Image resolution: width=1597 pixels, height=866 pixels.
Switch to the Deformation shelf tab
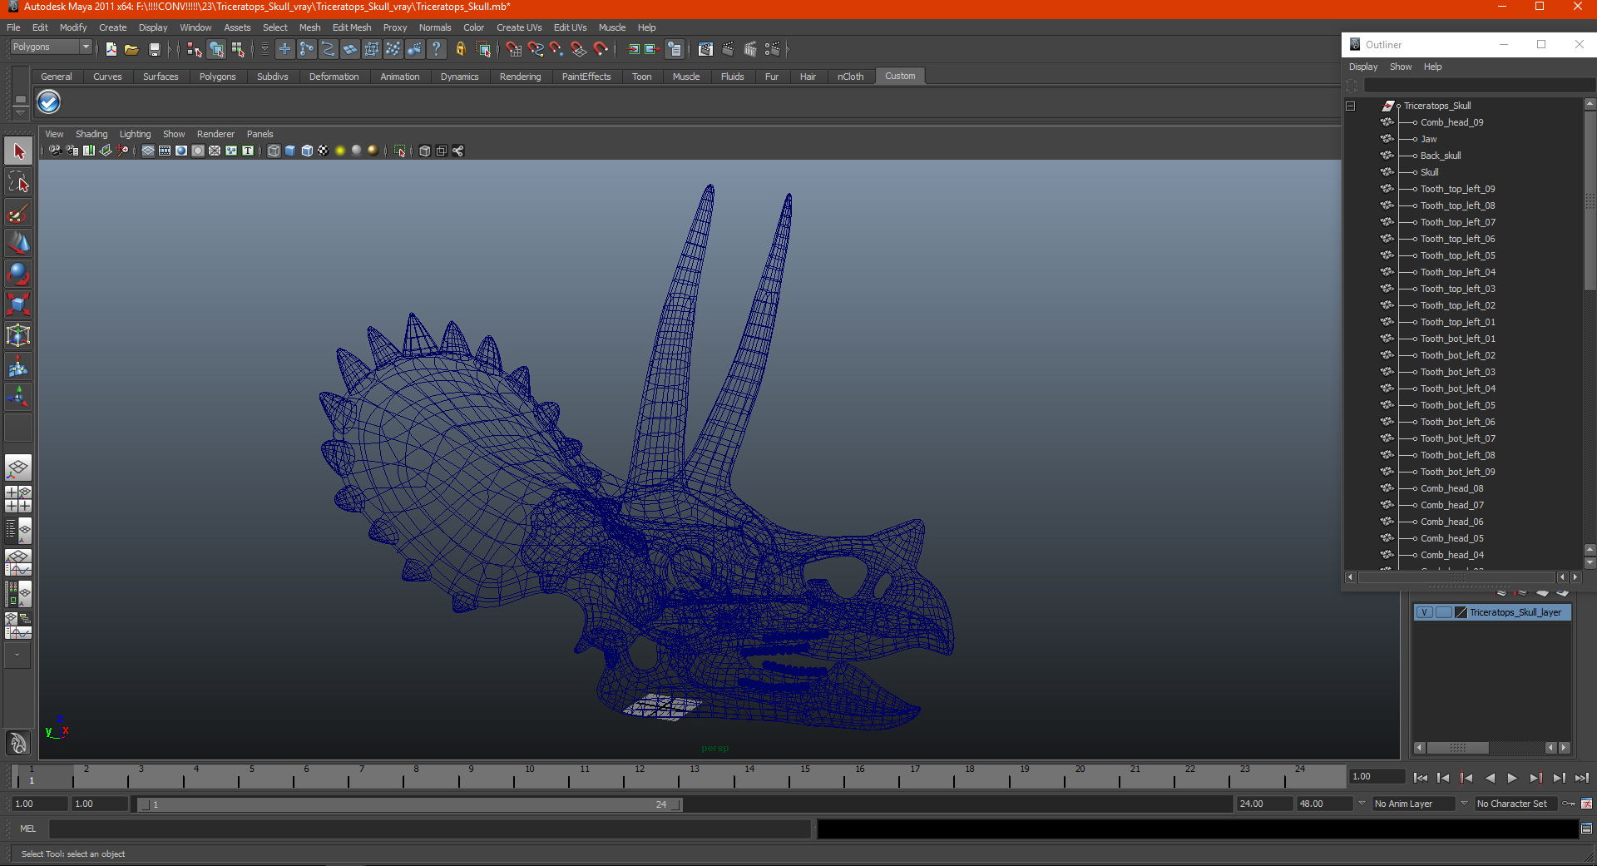(334, 77)
